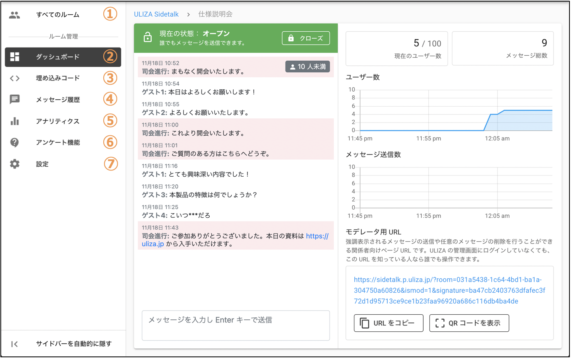Select ゲスト4 message こいつ***だろ

tap(236, 211)
